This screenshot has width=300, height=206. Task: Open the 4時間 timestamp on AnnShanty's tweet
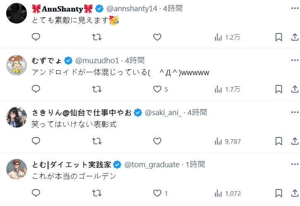tap(172, 8)
